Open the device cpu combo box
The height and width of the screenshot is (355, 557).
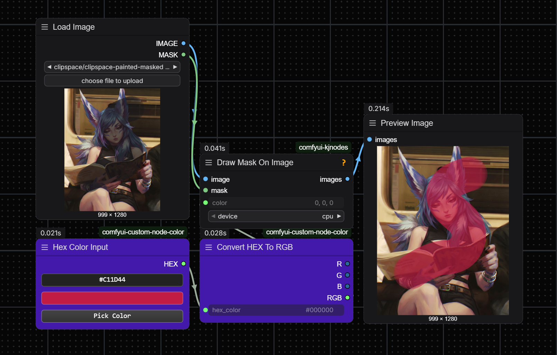(276, 216)
